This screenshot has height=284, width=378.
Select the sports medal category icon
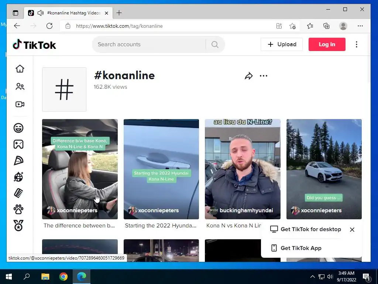(x=18, y=226)
